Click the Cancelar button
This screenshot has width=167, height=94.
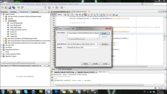click(x=95, y=64)
